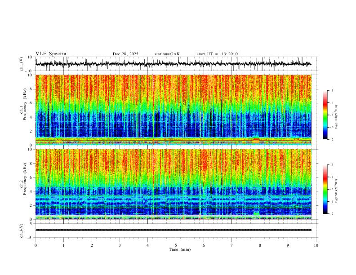This screenshot has height=275, width=356.
Task: Click the time axis tick label "8"
Action: tap(260, 245)
